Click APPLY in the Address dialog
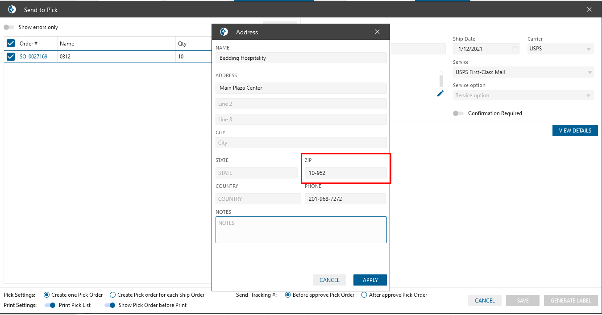Viewport: 602px width, 315px height. (370, 280)
